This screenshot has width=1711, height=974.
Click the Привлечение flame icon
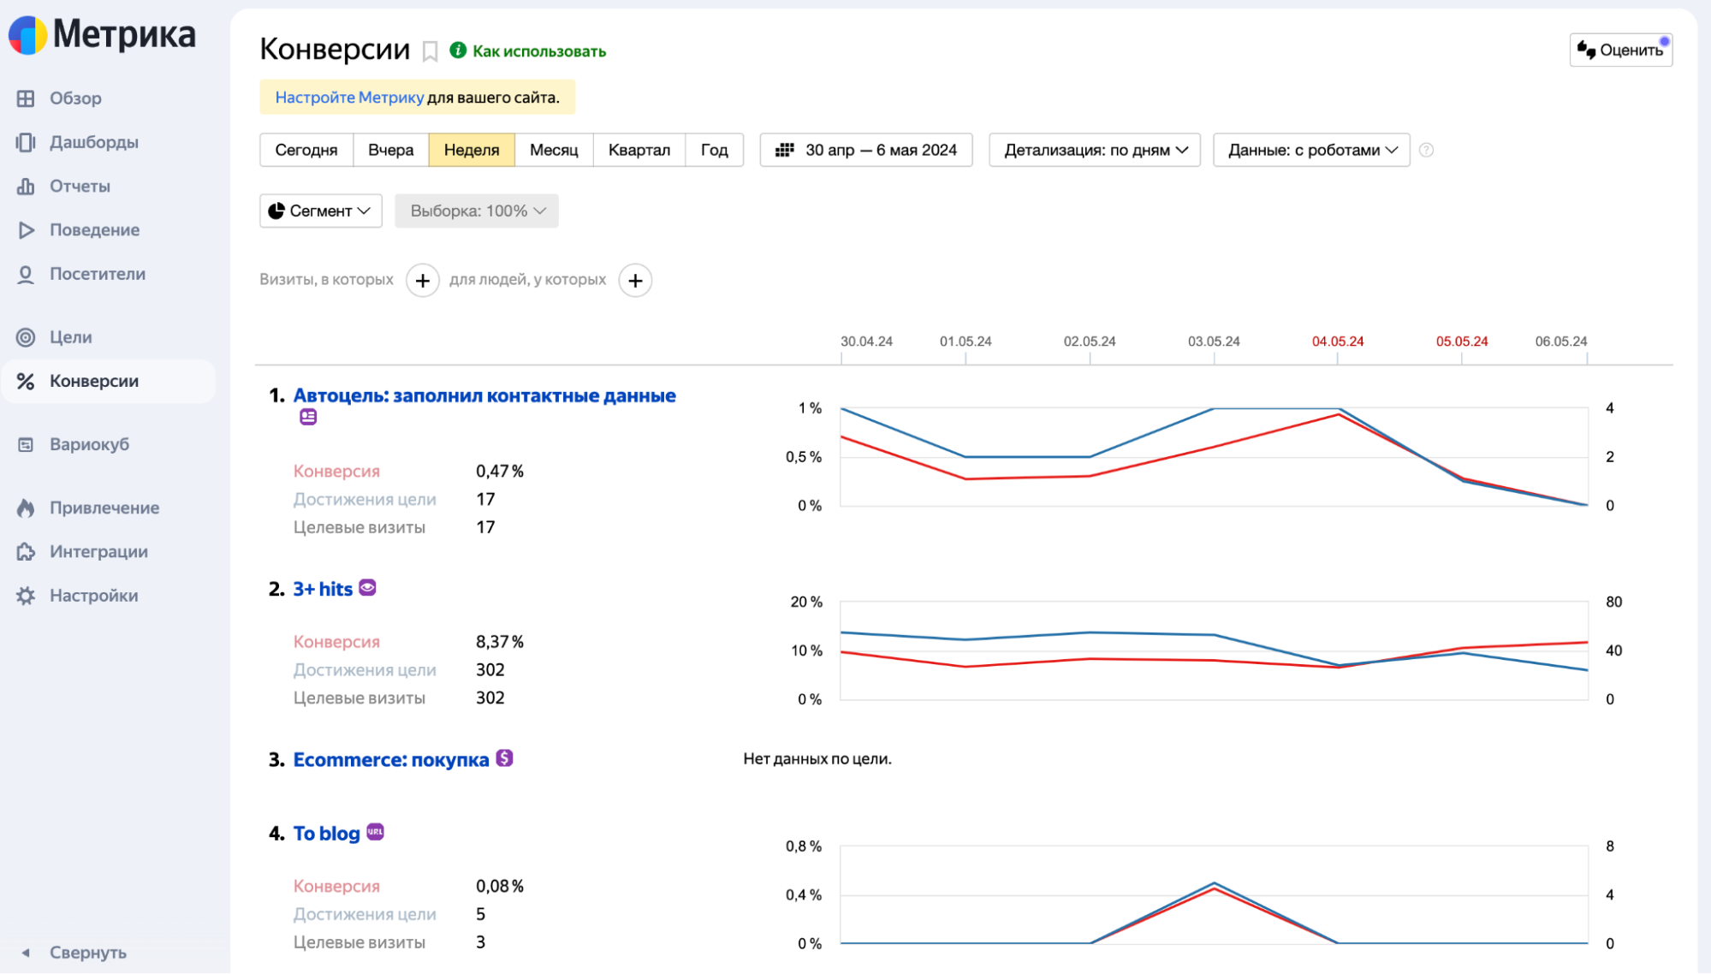pos(26,508)
